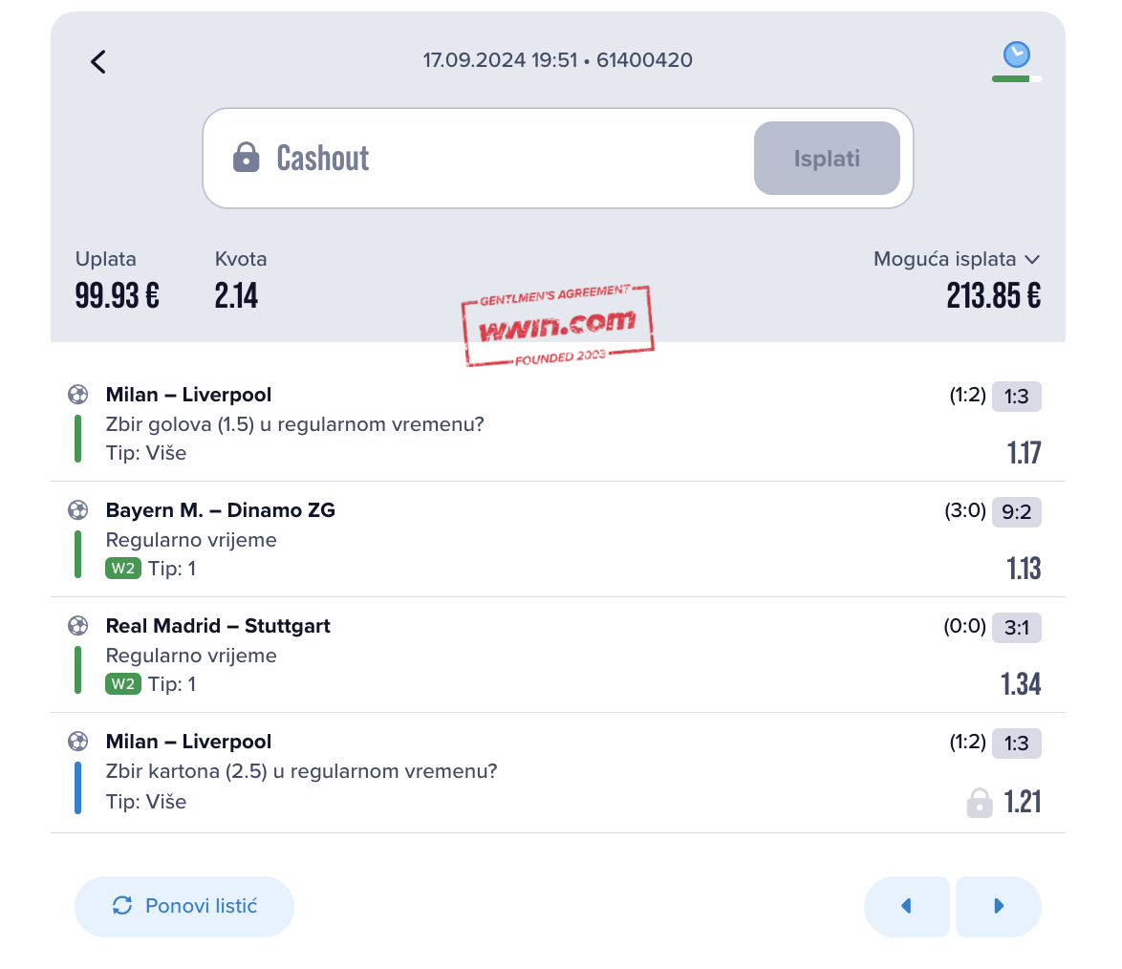Click the 9:2 score badge for Bayern match
This screenshot has height=969, width=1122.
tap(1016, 512)
